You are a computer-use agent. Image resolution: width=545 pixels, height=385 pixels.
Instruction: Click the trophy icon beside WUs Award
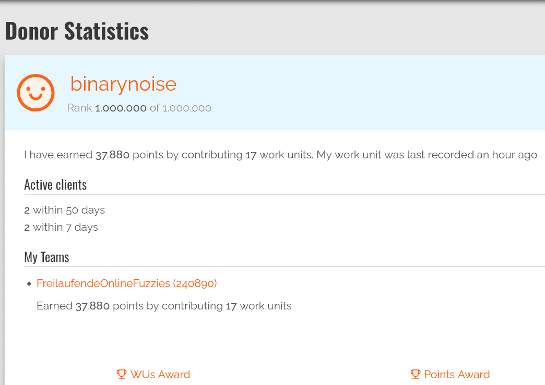click(122, 374)
